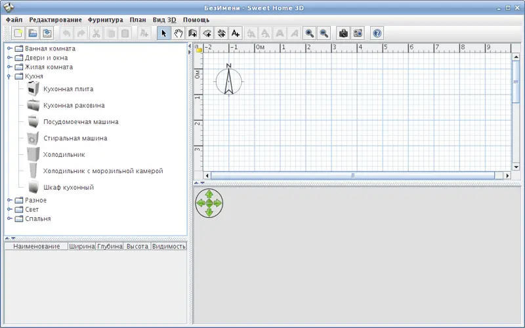Click the Zoom in magnifier icon
525x328 pixels.
[309, 33]
